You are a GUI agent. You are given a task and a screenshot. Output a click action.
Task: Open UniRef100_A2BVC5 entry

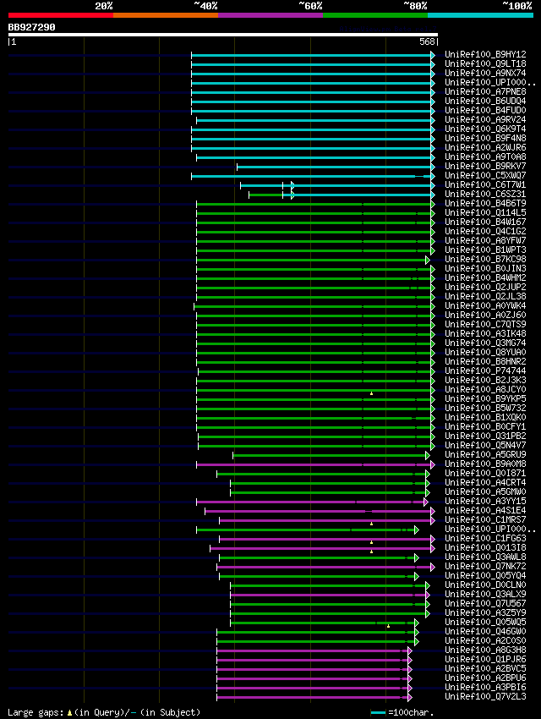click(x=485, y=668)
